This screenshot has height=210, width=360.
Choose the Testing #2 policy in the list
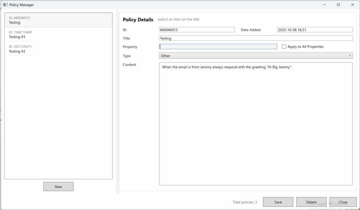point(21,49)
